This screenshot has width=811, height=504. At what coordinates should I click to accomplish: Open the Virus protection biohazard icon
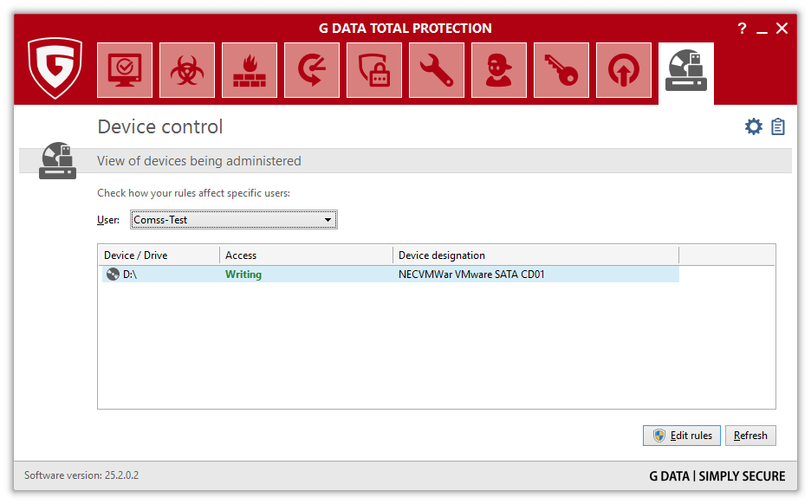(x=187, y=70)
